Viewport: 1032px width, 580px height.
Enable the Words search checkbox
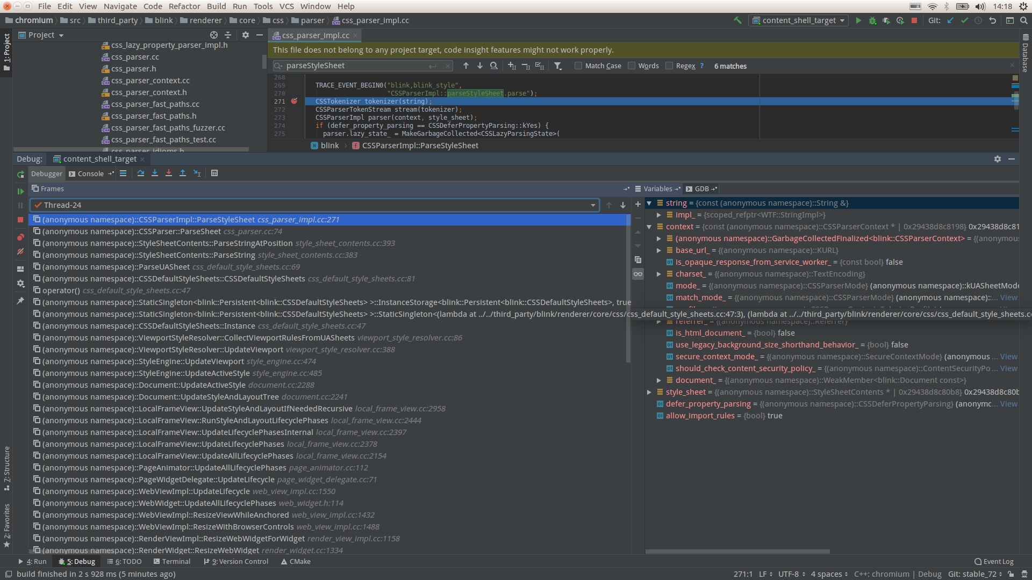pyautogui.click(x=632, y=66)
